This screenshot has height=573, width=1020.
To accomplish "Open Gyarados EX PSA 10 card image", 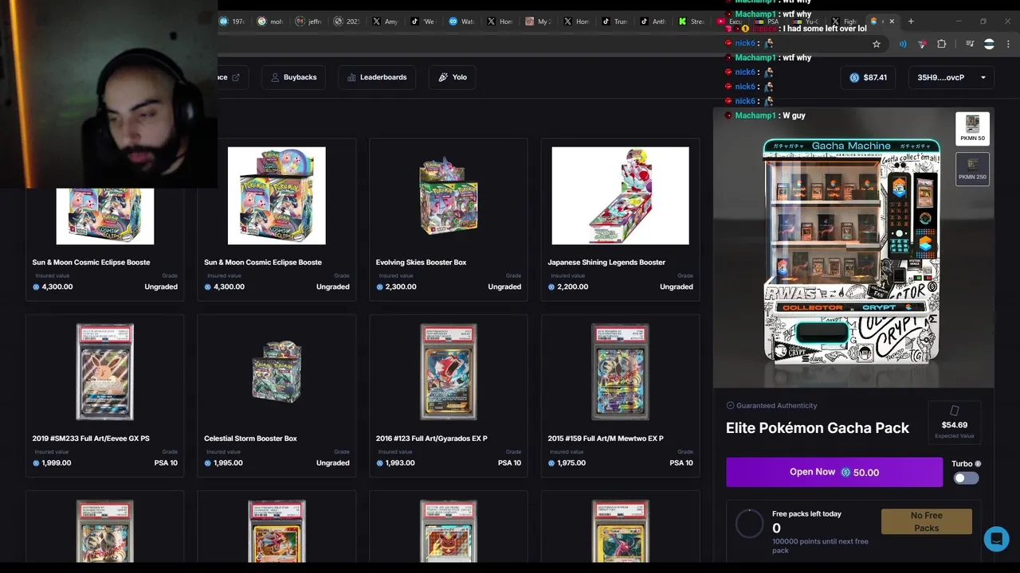I will point(449,372).
